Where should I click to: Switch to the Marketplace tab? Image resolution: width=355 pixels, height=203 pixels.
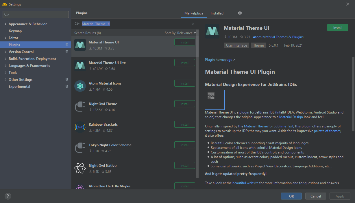pos(194,13)
